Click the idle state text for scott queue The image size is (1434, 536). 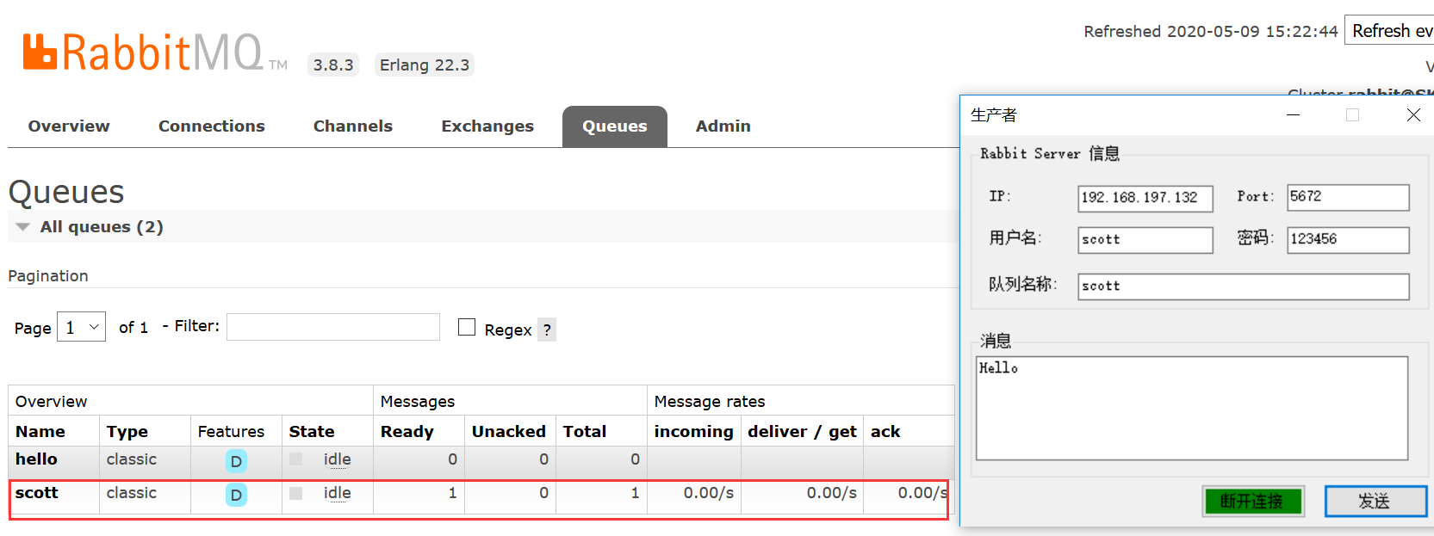(x=338, y=493)
